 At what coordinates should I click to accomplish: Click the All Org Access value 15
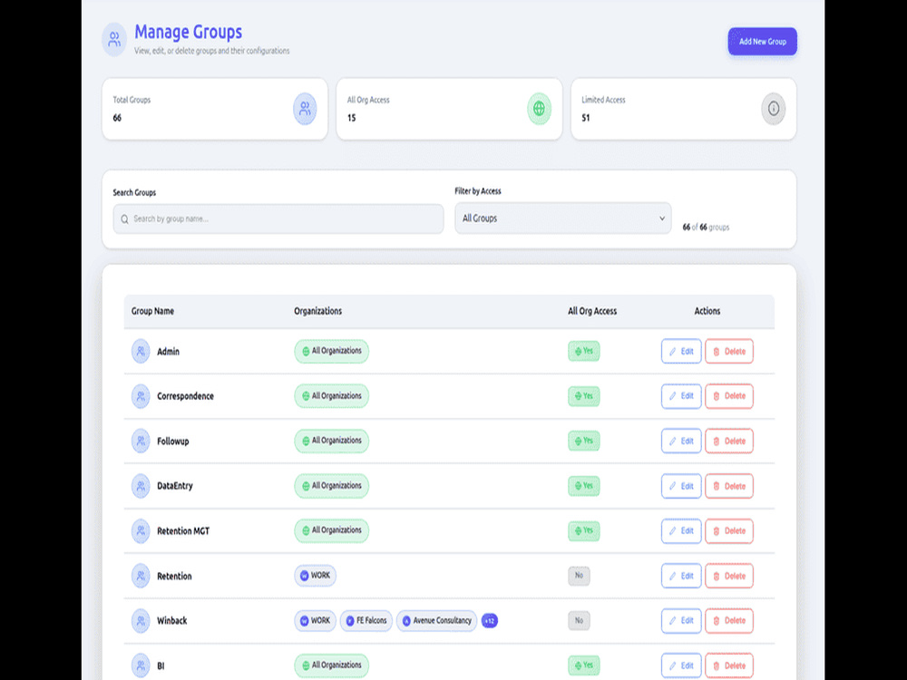(x=351, y=118)
